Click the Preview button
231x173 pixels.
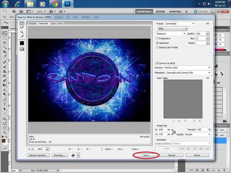coord(60,156)
